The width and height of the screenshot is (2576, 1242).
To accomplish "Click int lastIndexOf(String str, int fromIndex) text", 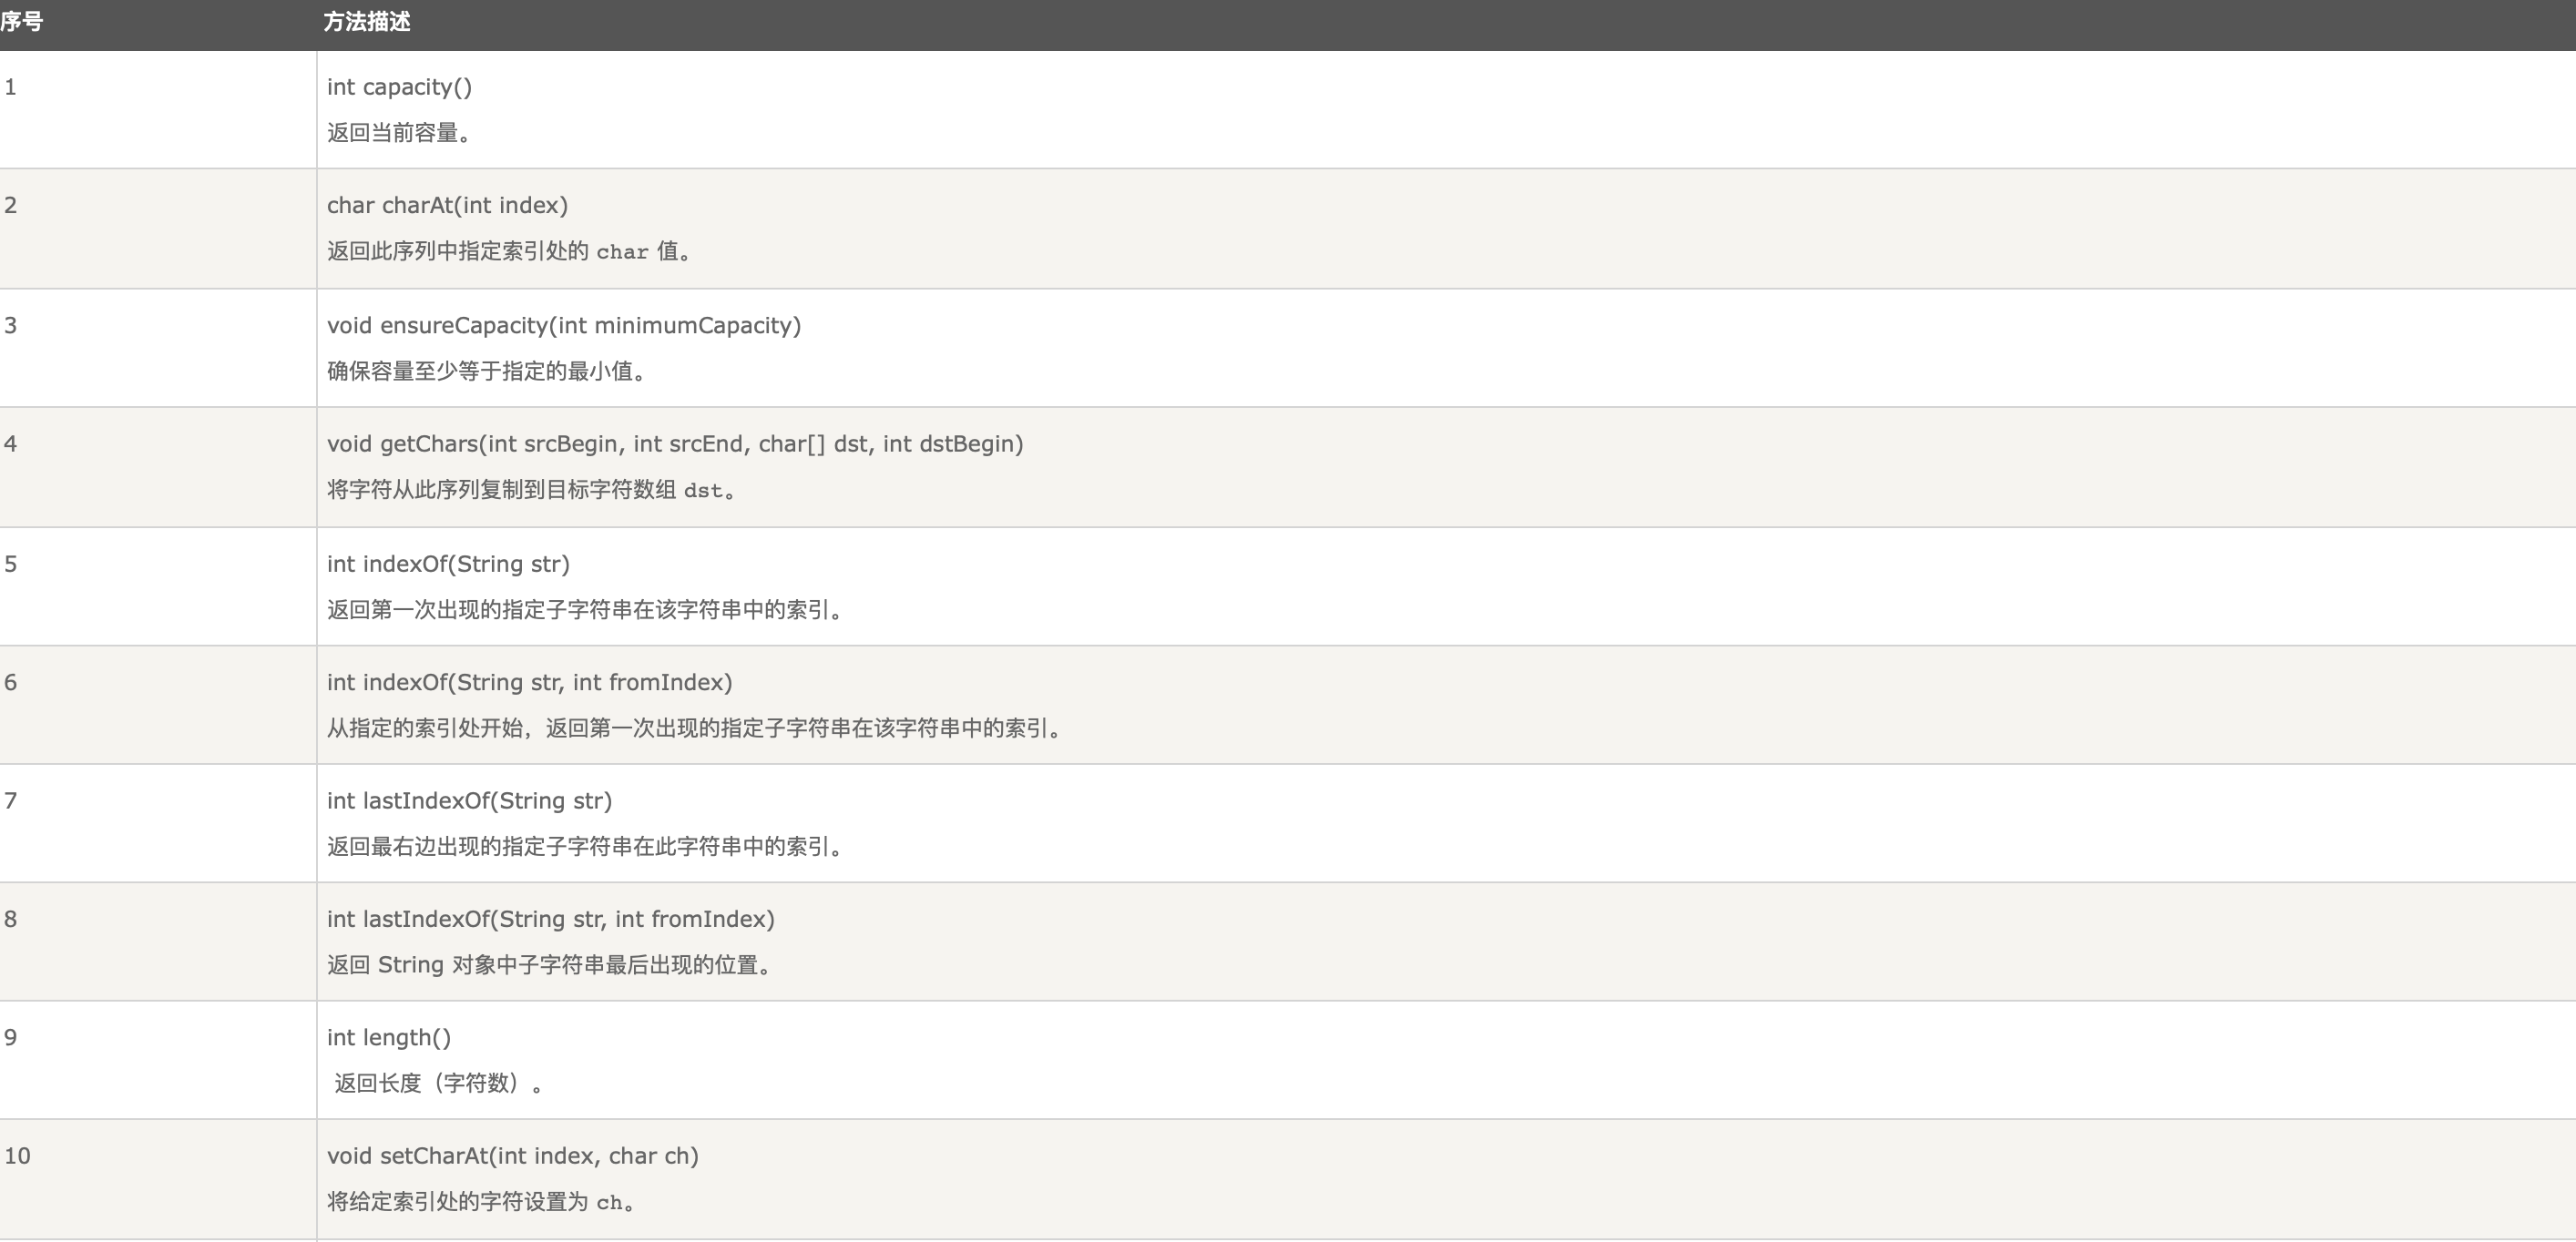I will (x=550, y=919).
